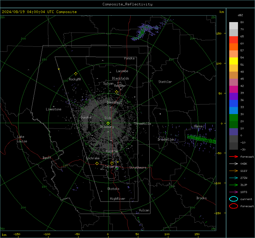Click the Stettler town label
Screen dimensions: 255x238
[165, 82]
